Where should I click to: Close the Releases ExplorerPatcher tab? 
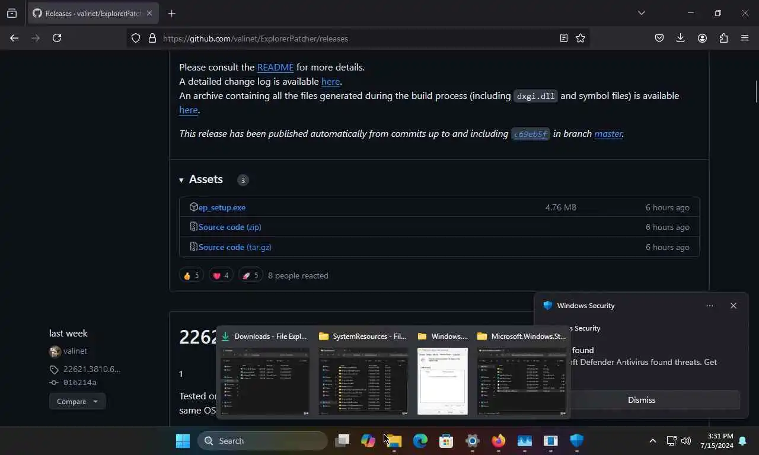pyautogui.click(x=149, y=13)
